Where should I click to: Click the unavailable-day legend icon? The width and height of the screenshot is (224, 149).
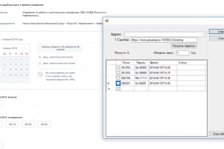40,63
